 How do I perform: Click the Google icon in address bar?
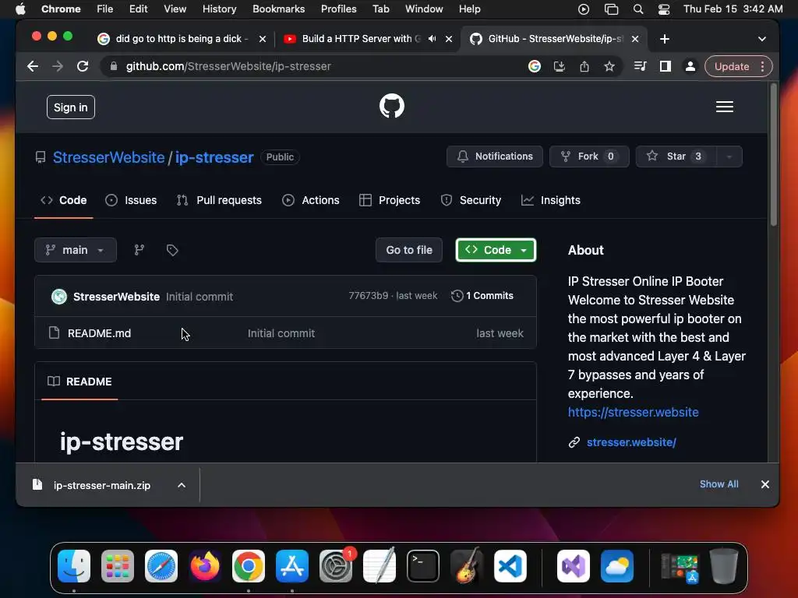(x=535, y=67)
